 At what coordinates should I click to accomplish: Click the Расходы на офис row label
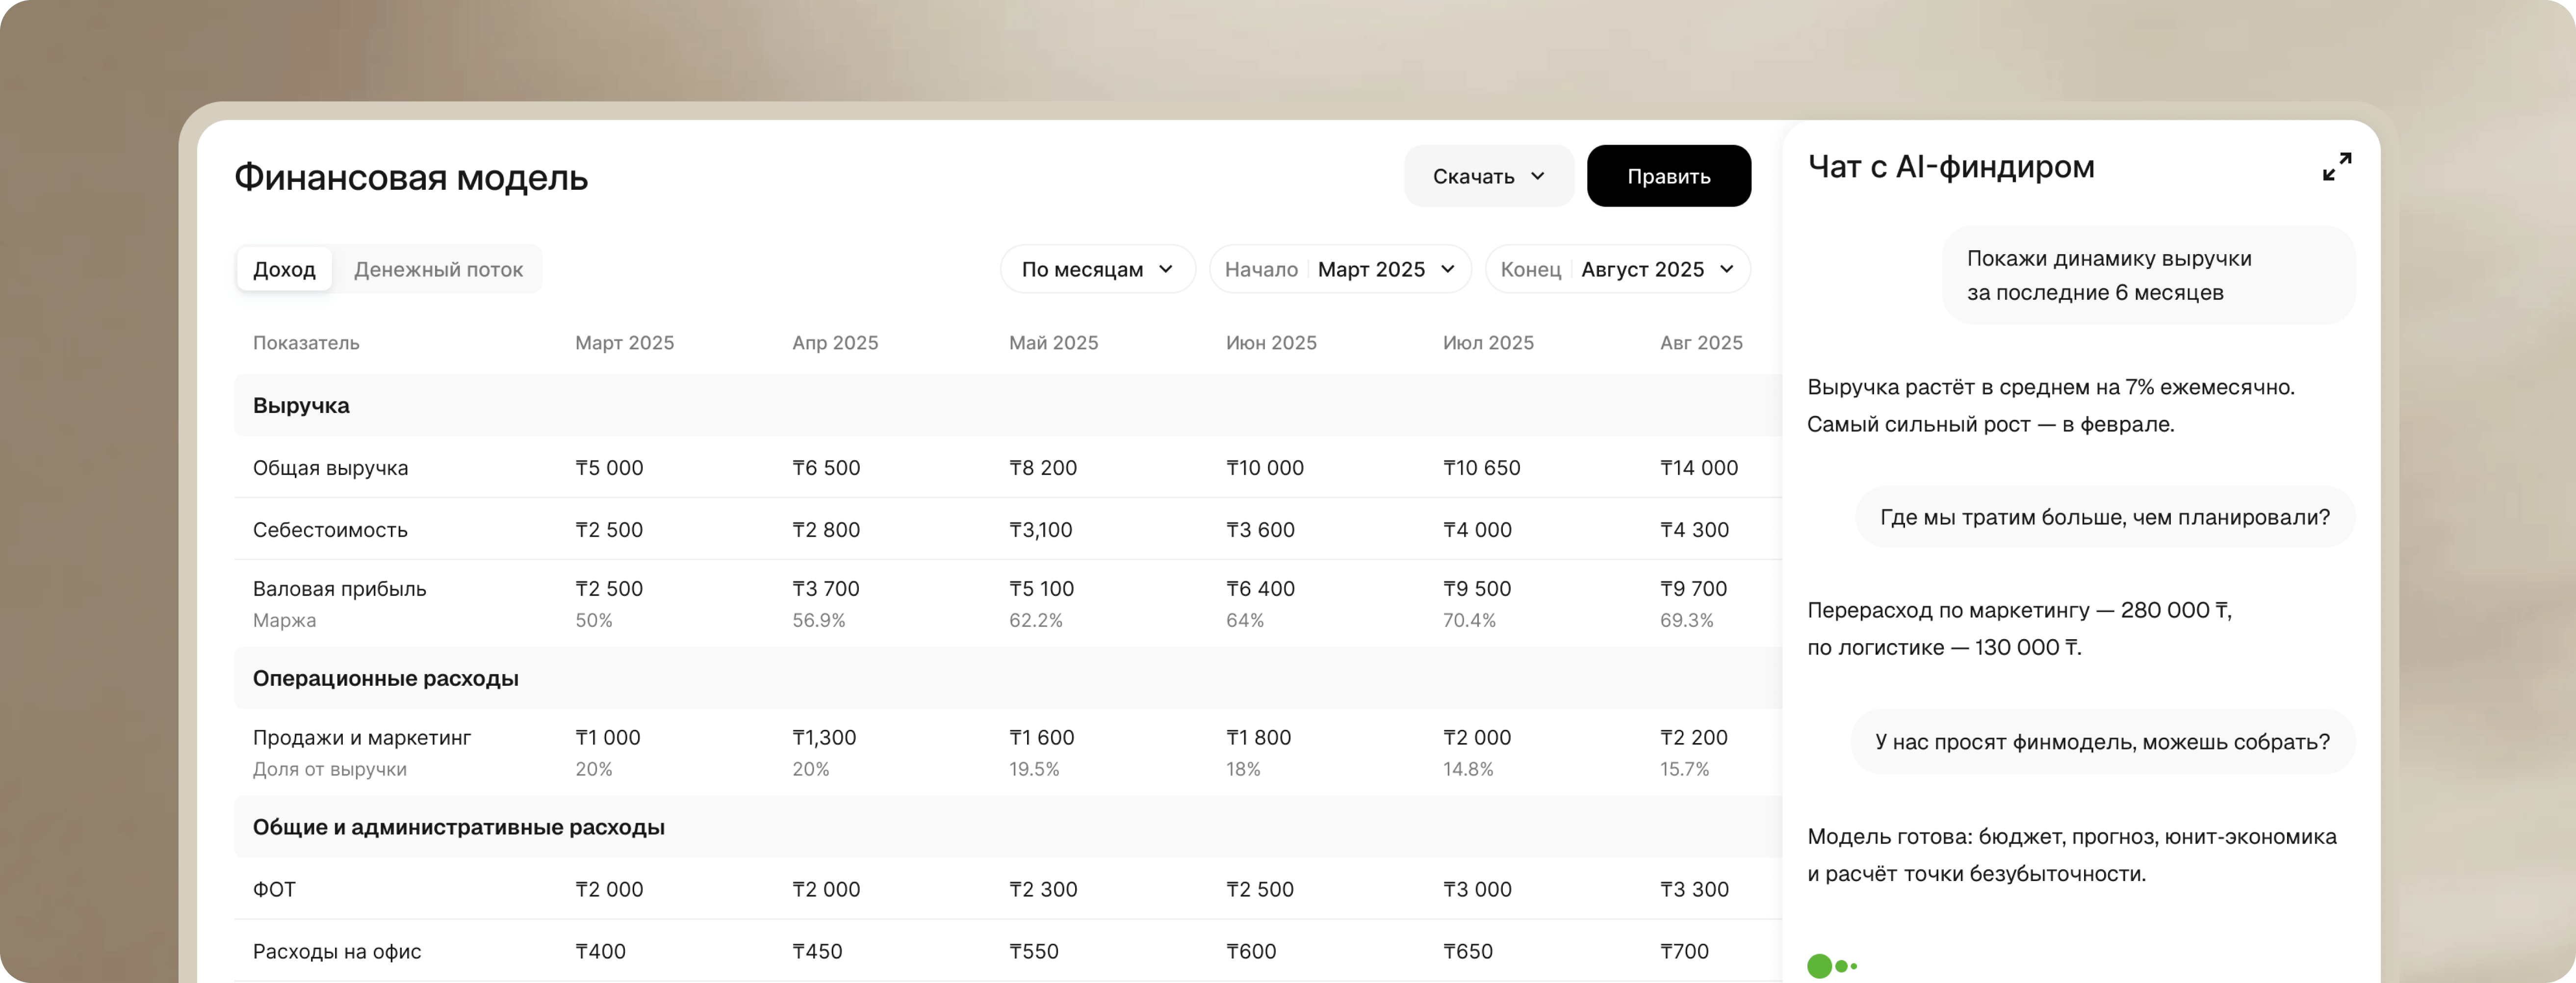(x=337, y=951)
